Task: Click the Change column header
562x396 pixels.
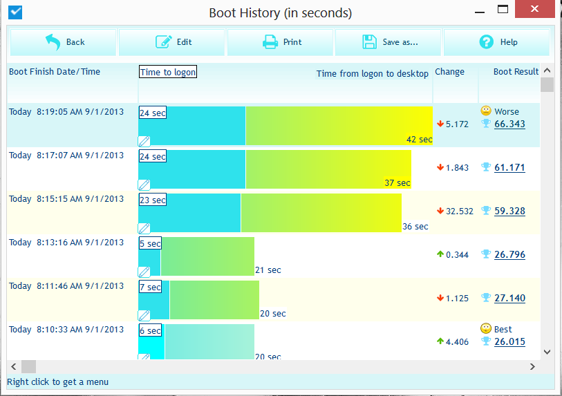Action: 449,72
